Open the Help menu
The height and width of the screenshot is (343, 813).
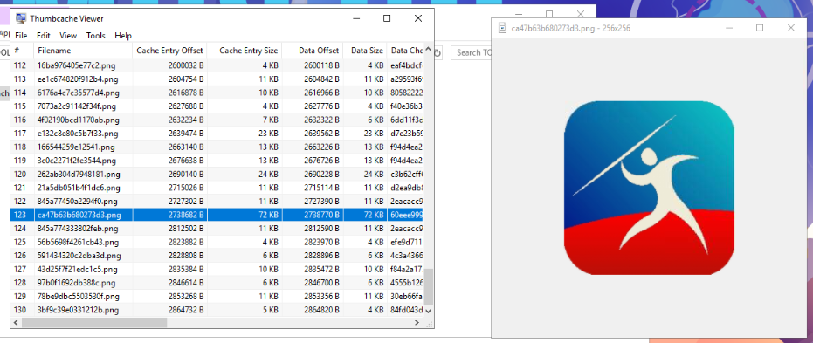point(123,36)
